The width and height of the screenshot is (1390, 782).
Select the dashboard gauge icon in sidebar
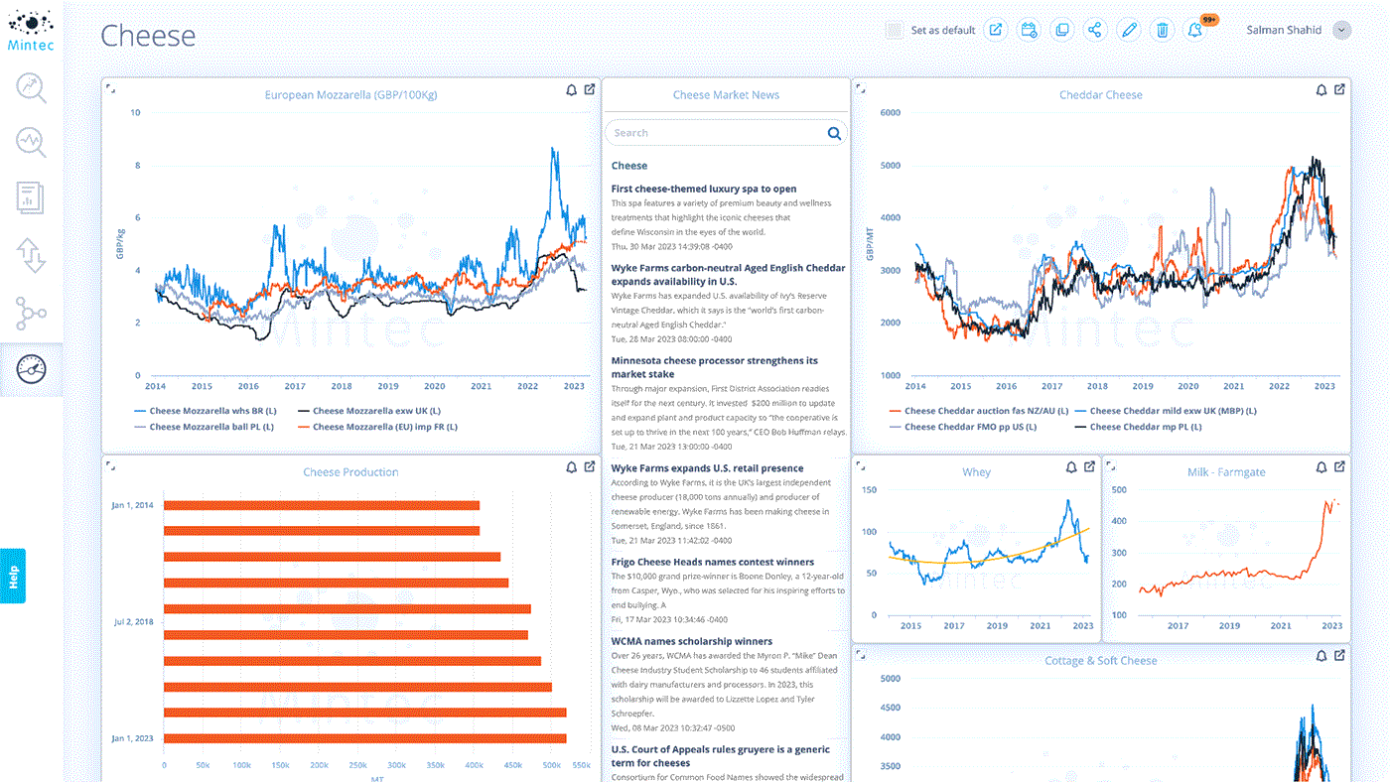point(30,367)
